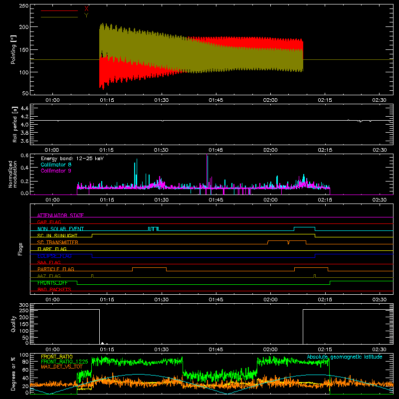Select the Y legend label

86,15
